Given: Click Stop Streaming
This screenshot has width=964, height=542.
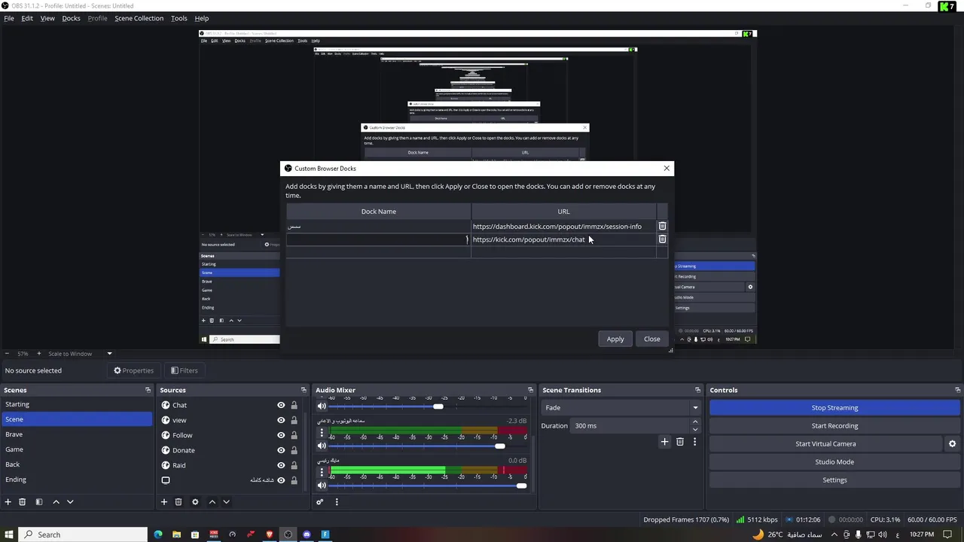Looking at the screenshot, I should coord(834,408).
